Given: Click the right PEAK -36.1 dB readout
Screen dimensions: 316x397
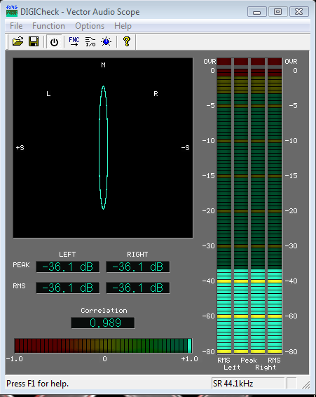Looking at the screenshot, I should tap(138, 267).
